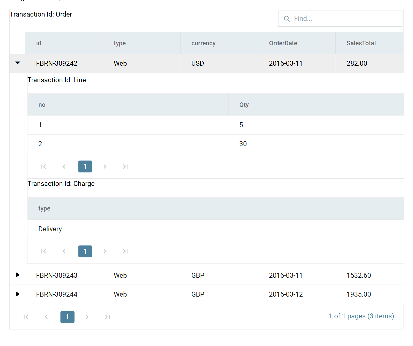Go to next page in Line grid pager

[x=105, y=167]
